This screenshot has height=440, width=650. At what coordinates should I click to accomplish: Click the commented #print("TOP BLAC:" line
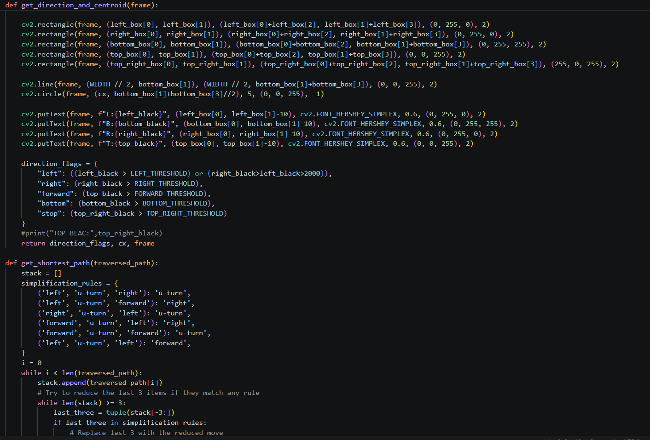[92, 233]
